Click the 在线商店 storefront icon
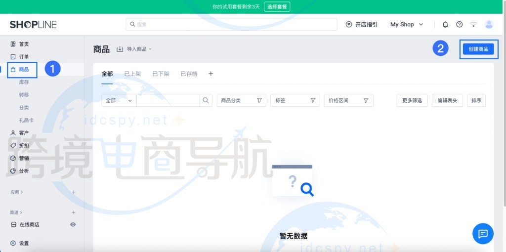Image resolution: width=506 pixels, height=252 pixels. click(x=13, y=224)
